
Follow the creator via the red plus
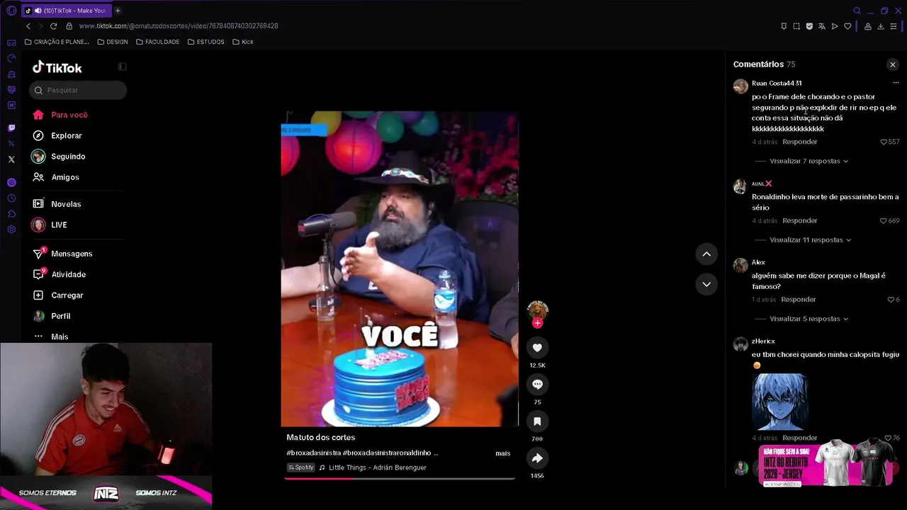537,323
